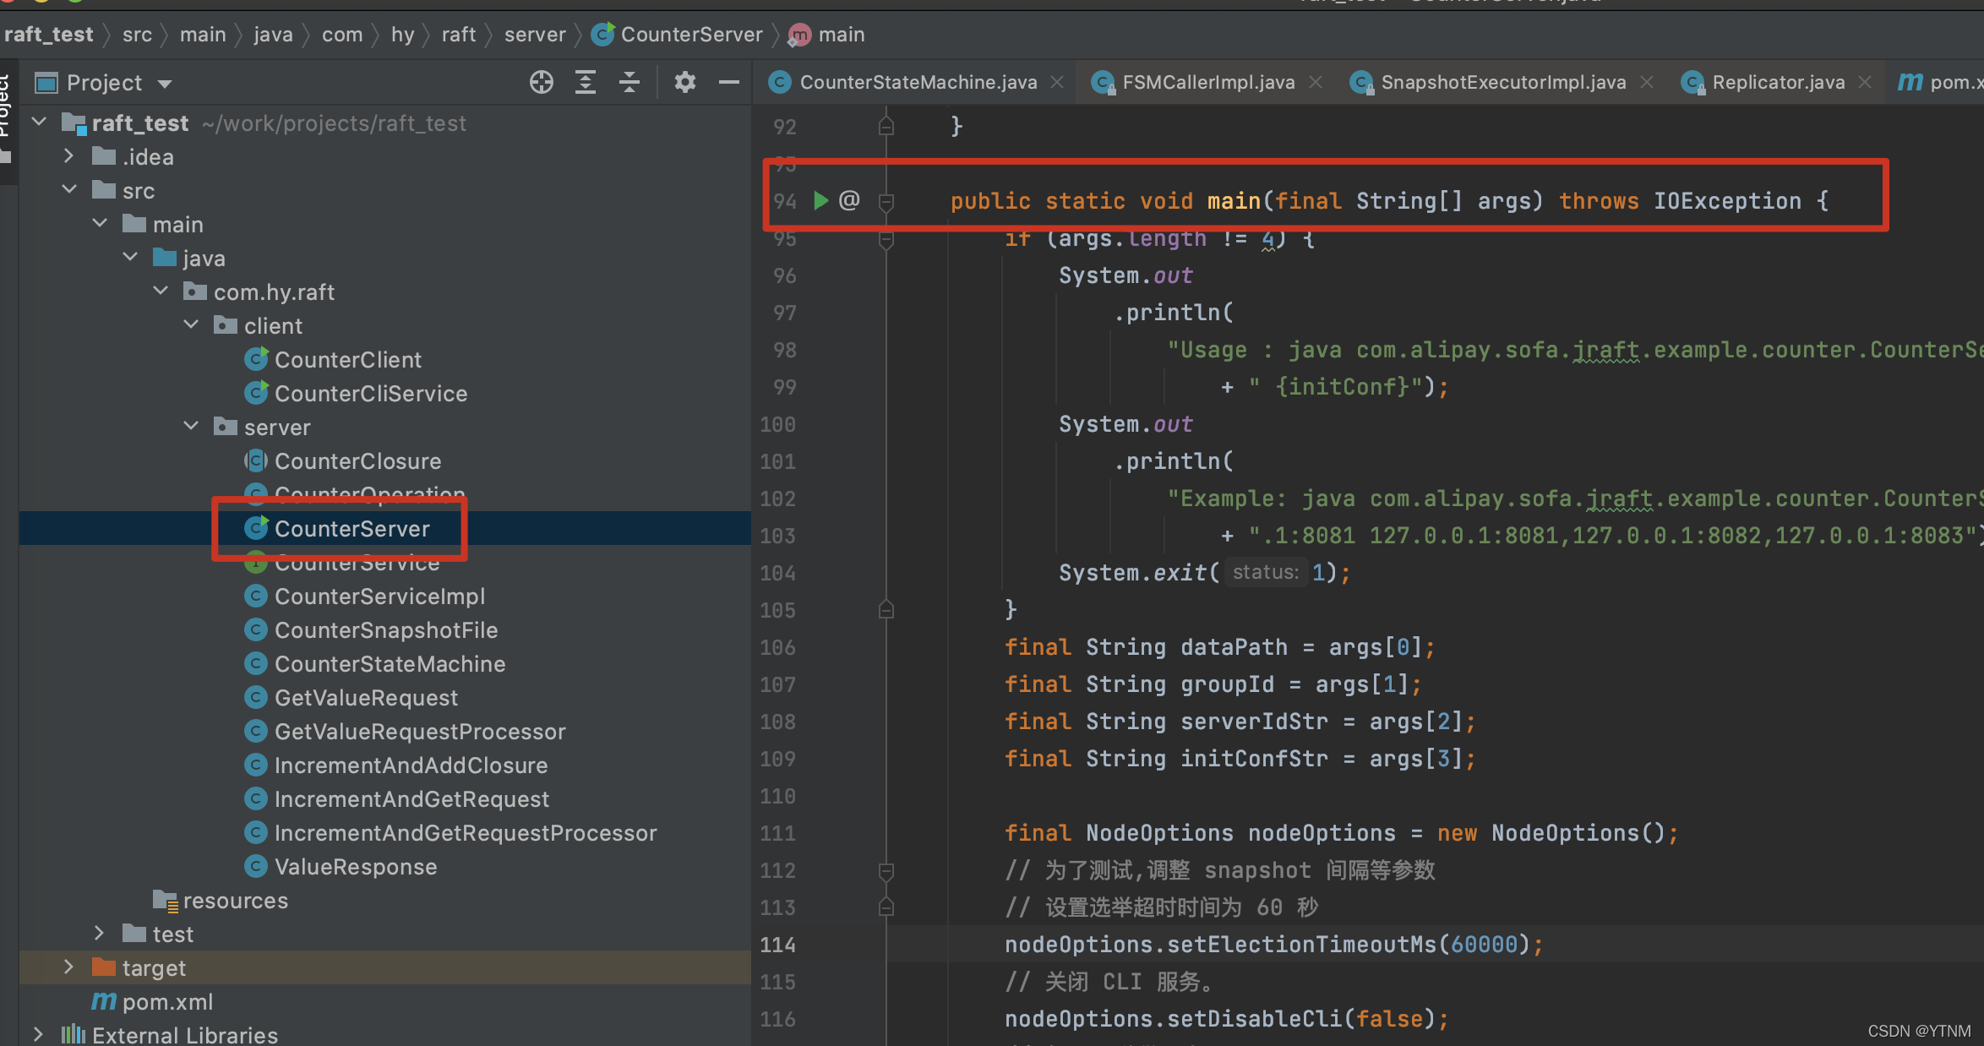Screen dimensions: 1984x1046
Task: Open Project panel settings gear
Action: pos(684,83)
